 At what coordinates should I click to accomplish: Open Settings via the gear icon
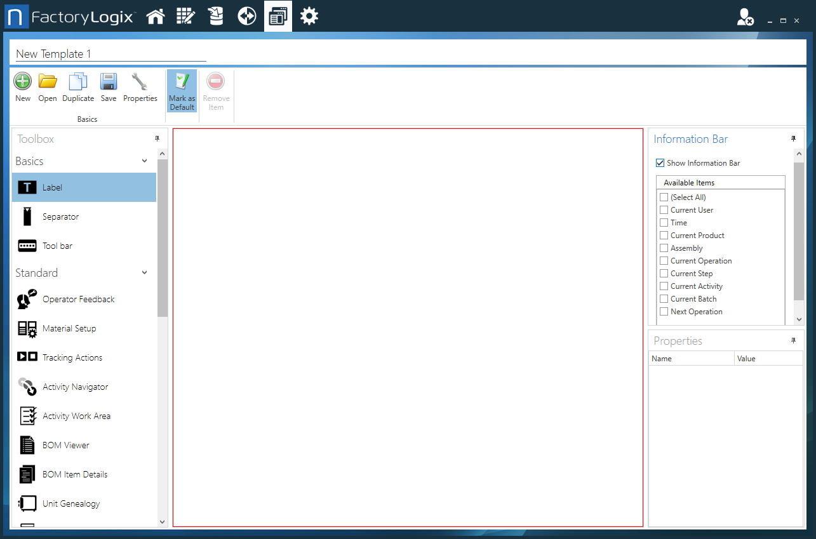(309, 16)
